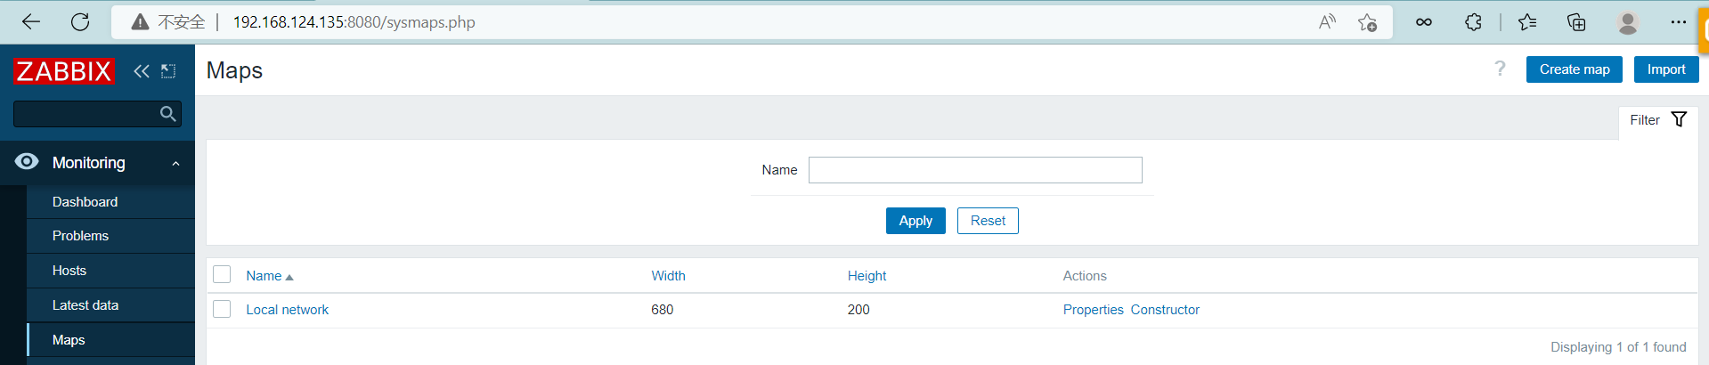Click the Name filter input field
Image resolution: width=1709 pixels, height=365 pixels.
[974, 170]
